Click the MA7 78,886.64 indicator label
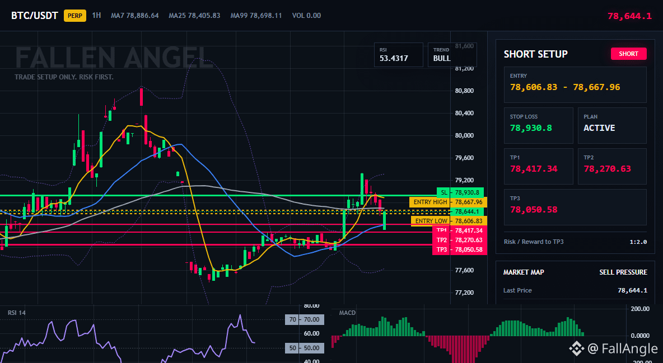Image resolution: width=663 pixels, height=363 pixels. coord(135,16)
